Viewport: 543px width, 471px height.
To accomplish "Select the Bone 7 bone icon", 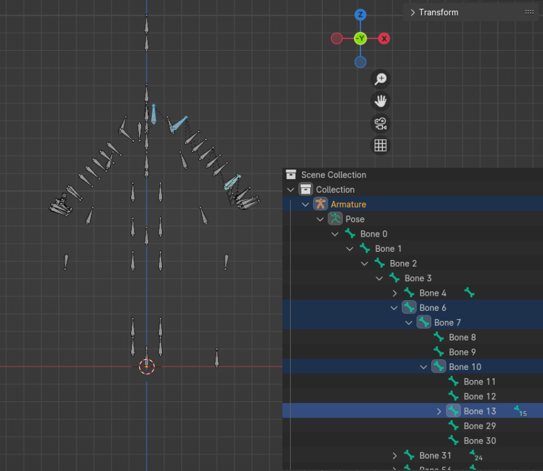I will coord(422,322).
